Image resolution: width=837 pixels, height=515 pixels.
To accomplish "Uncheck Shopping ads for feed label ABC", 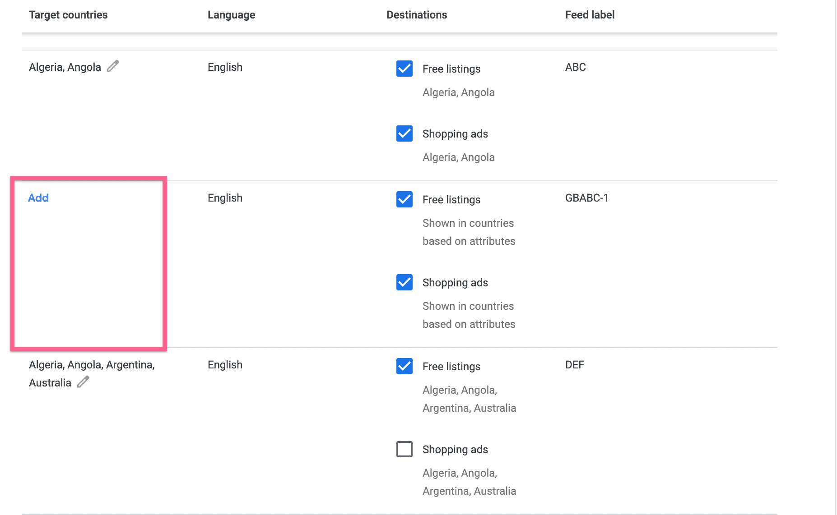I will (405, 133).
